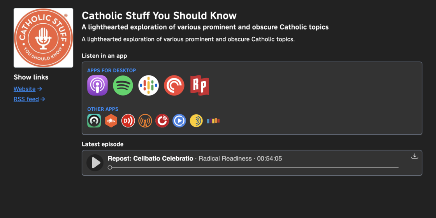Click the Show links heading
The width and height of the screenshot is (436, 218).
click(x=31, y=77)
